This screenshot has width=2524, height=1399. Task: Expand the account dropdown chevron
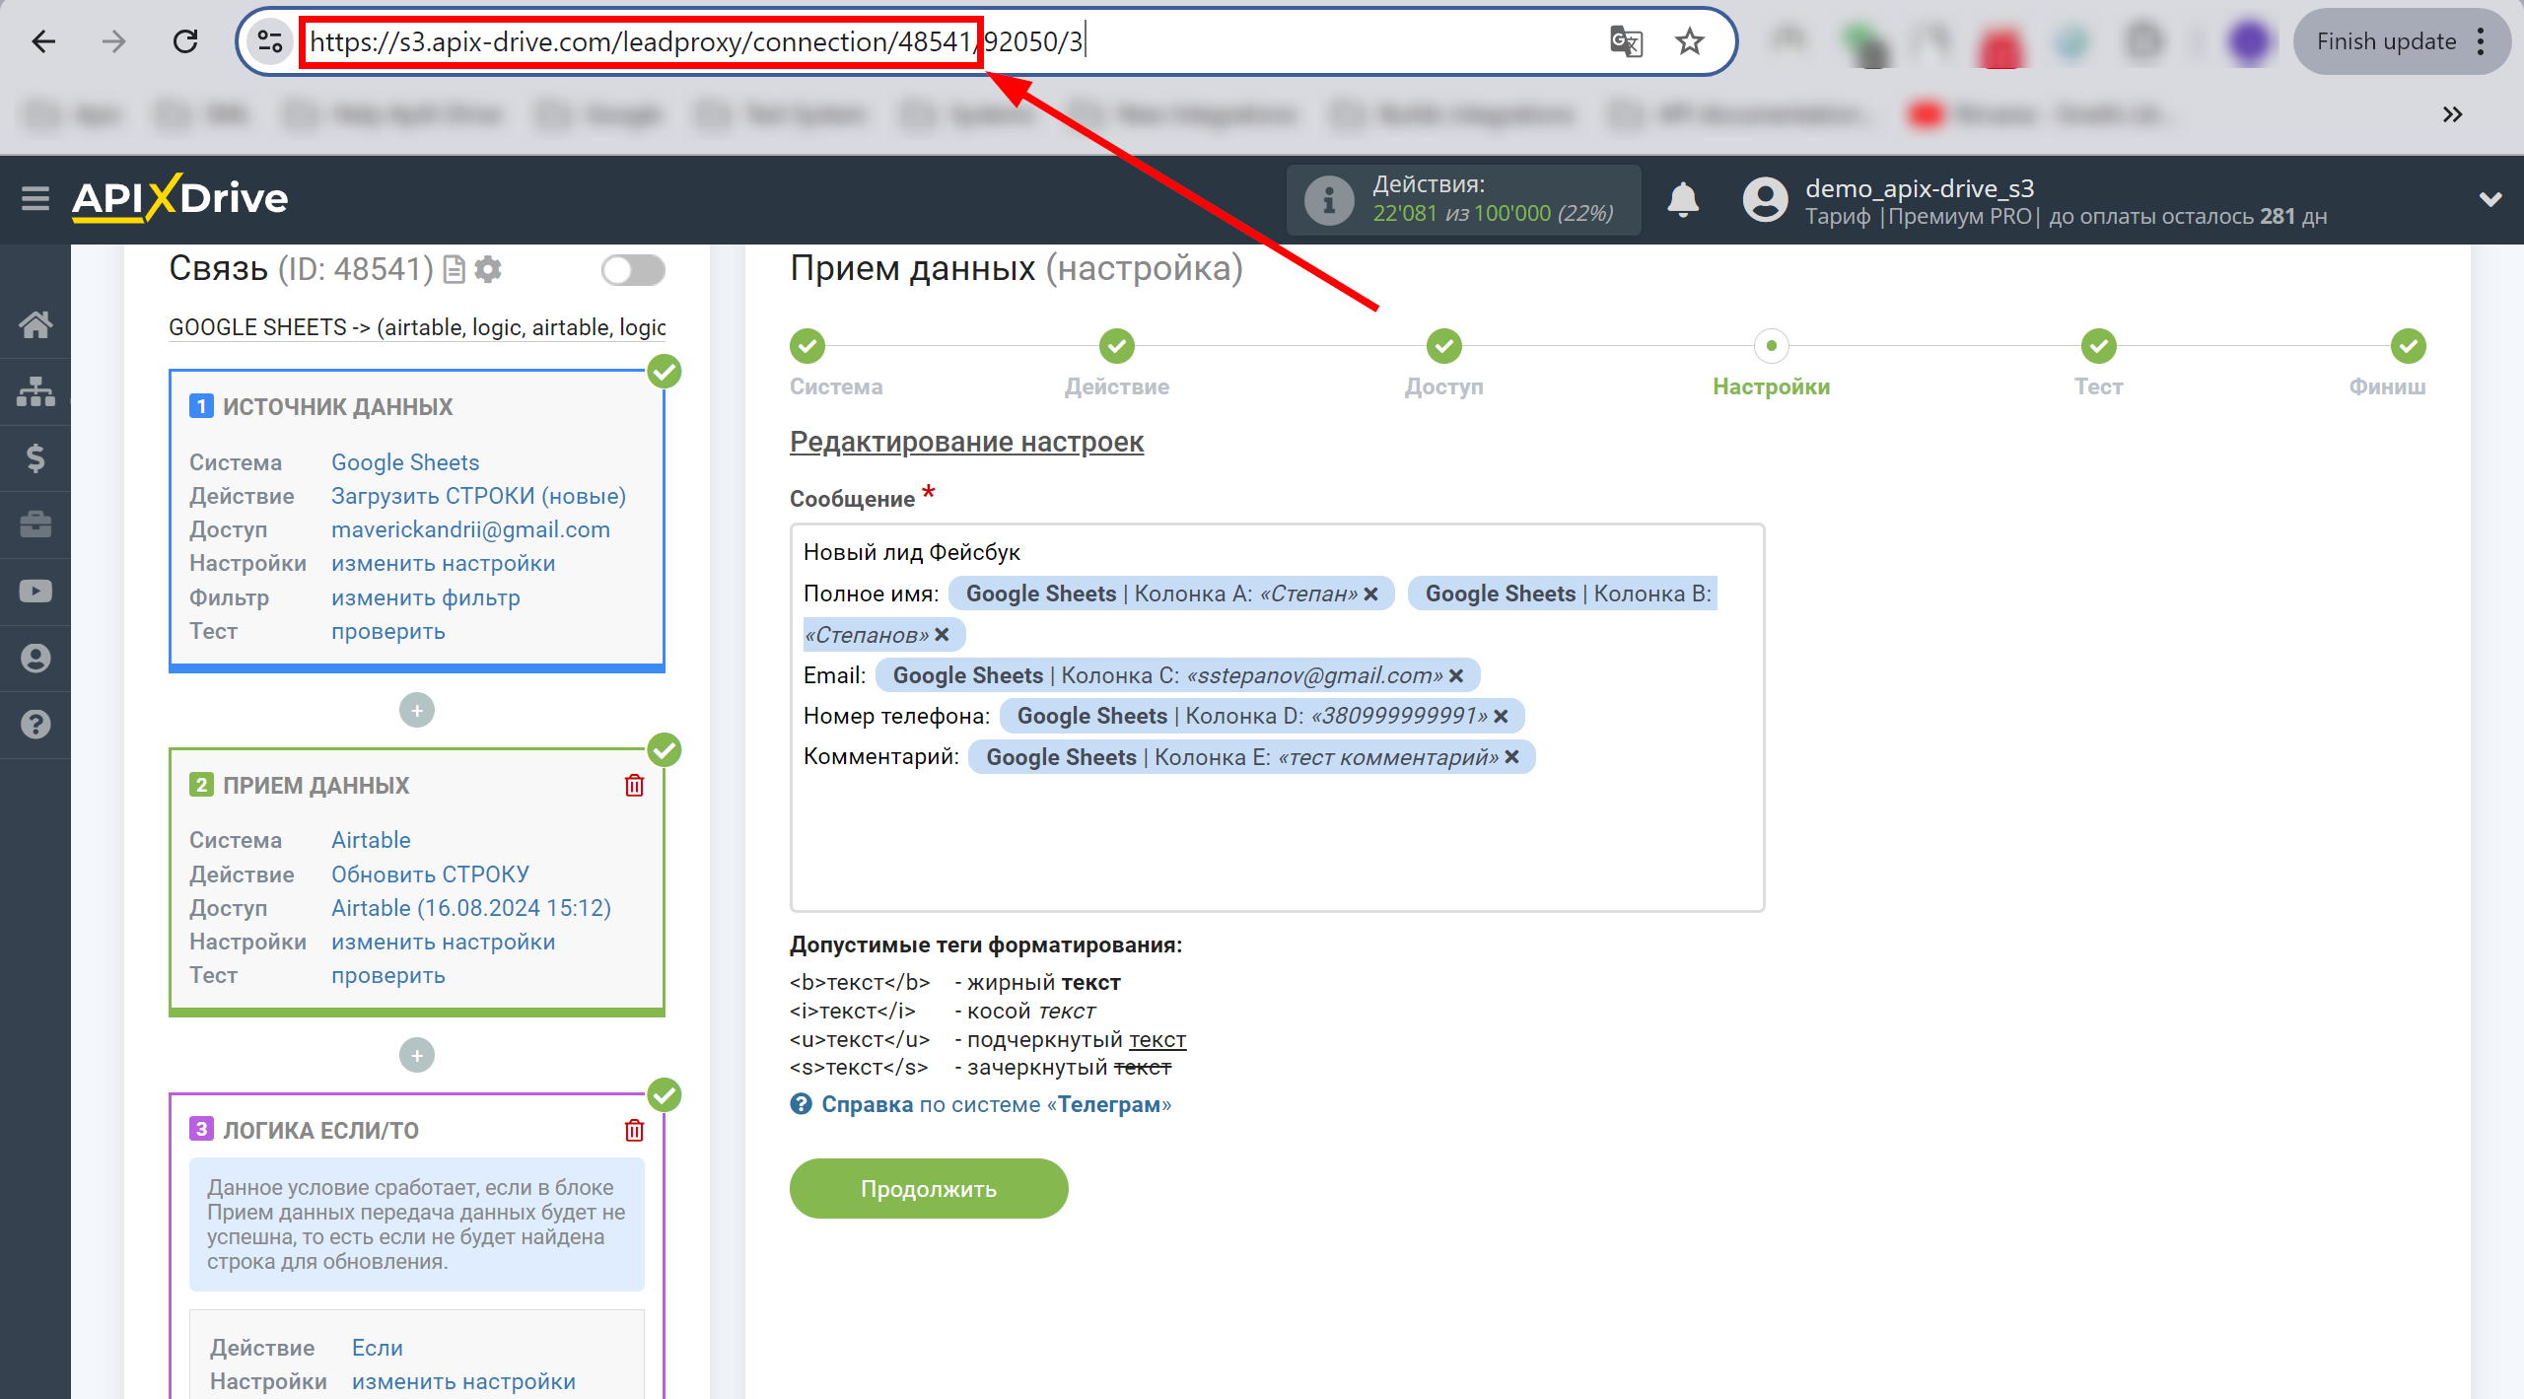tap(2490, 200)
